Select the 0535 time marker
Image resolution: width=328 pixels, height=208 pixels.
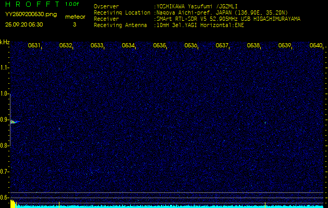tap(159, 46)
